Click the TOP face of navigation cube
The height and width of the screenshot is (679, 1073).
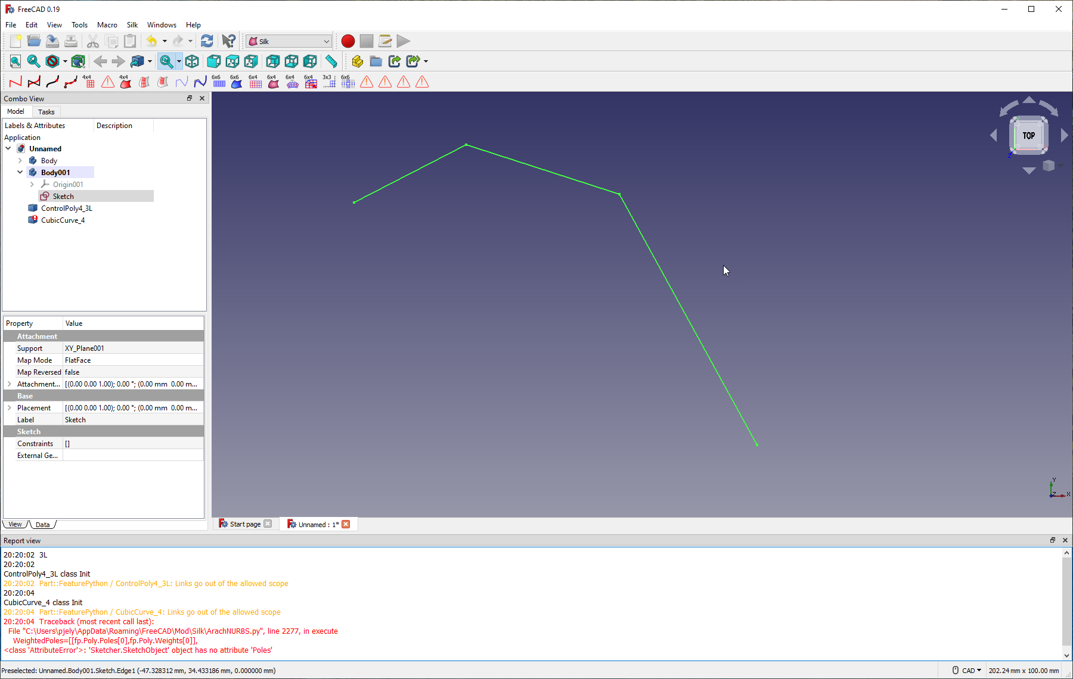[1029, 135]
